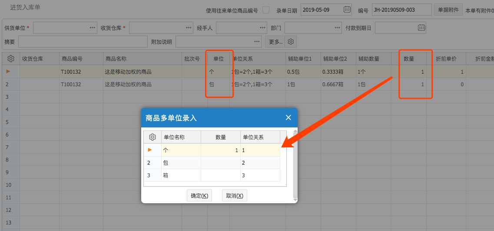This screenshot has width=494, height=231.
Task: Click the 取消(X) button
Action: click(234, 195)
